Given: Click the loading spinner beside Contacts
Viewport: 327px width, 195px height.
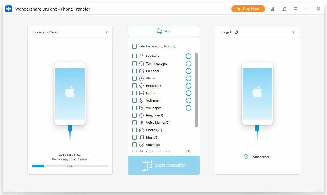Looking at the screenshot, I should (x=188, y=56).
